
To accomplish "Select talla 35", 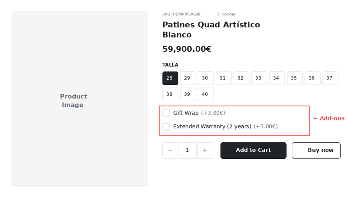I will [x=294, y=78].
